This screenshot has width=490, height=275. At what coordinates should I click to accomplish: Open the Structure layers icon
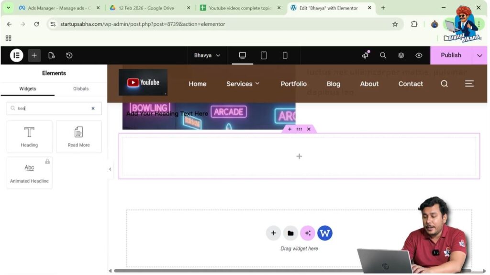[401, 55]
